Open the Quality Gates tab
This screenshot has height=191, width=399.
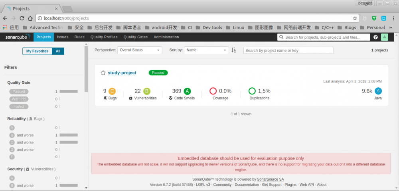pyautogui.click(x=136, y=37)
